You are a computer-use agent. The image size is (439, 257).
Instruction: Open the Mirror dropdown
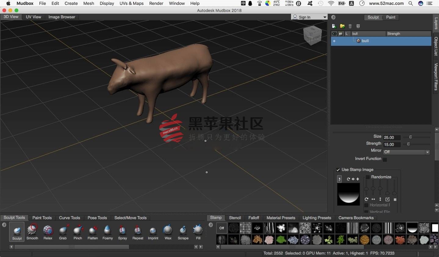tap(407, 152)
